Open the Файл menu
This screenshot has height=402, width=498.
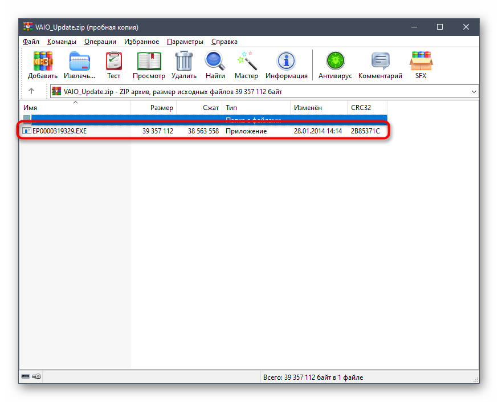[31, 42]
